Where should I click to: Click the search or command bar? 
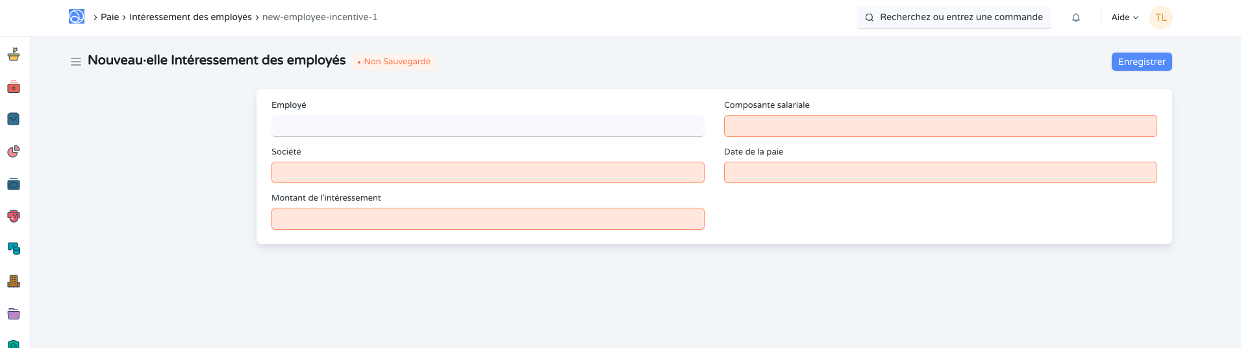953,18
